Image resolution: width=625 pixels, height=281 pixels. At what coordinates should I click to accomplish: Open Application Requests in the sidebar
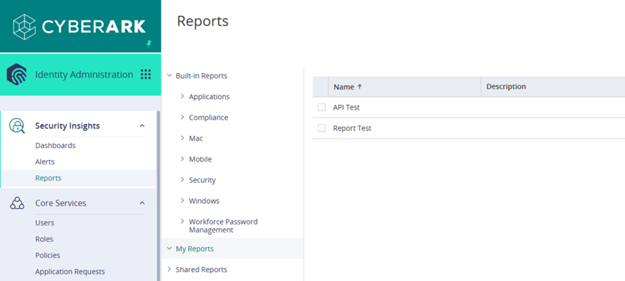(x=70, y=272)
